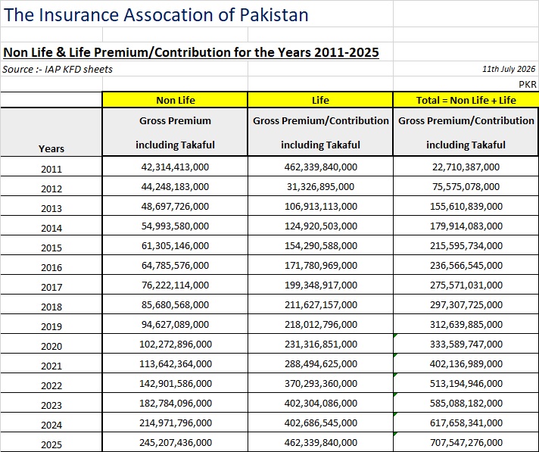Click the total cell 513,194,946,000

466,383
